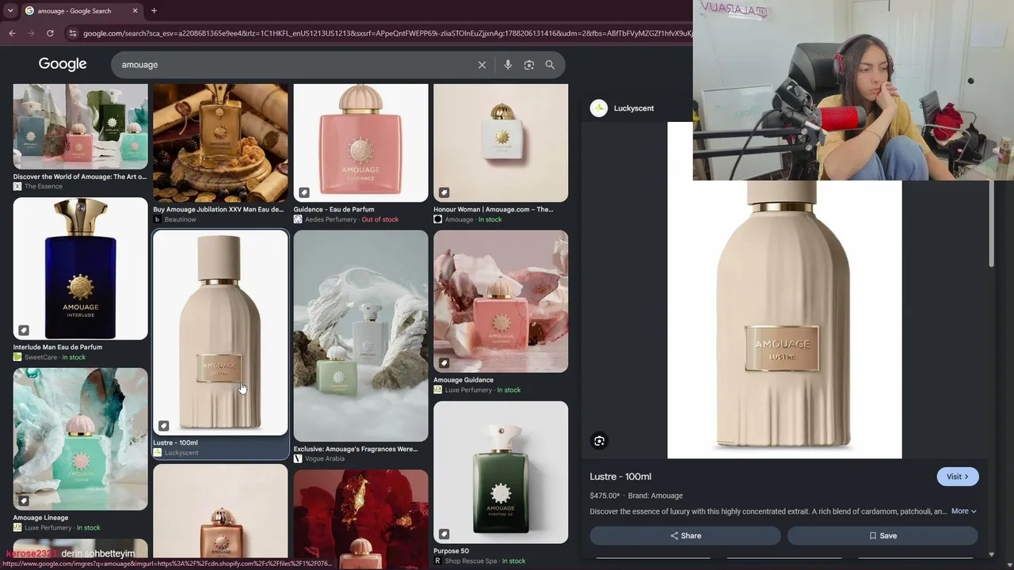This screenshot has height=570, width=1014.
Task: Open the blue Interlude bottle thumbnail
Action: (x=80, y=268)
